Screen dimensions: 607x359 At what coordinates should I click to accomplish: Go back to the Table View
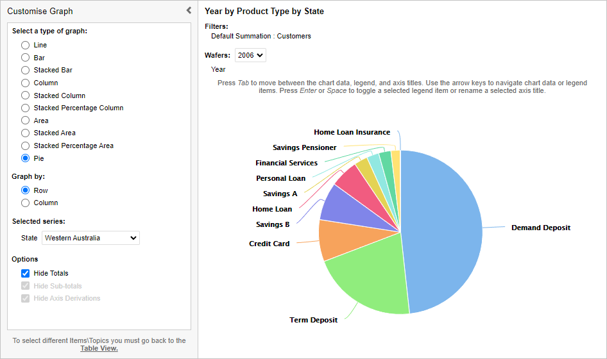pos(99,349)
